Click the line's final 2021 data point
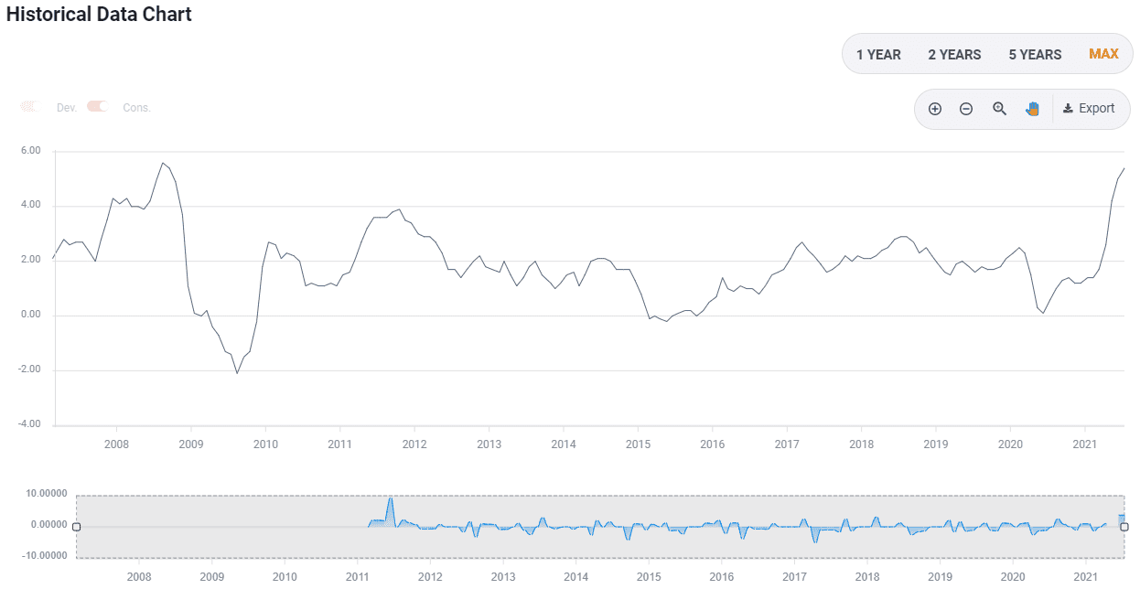Image resolution: width=1140 pixels, height=589 pixels. coord(1124,168)
